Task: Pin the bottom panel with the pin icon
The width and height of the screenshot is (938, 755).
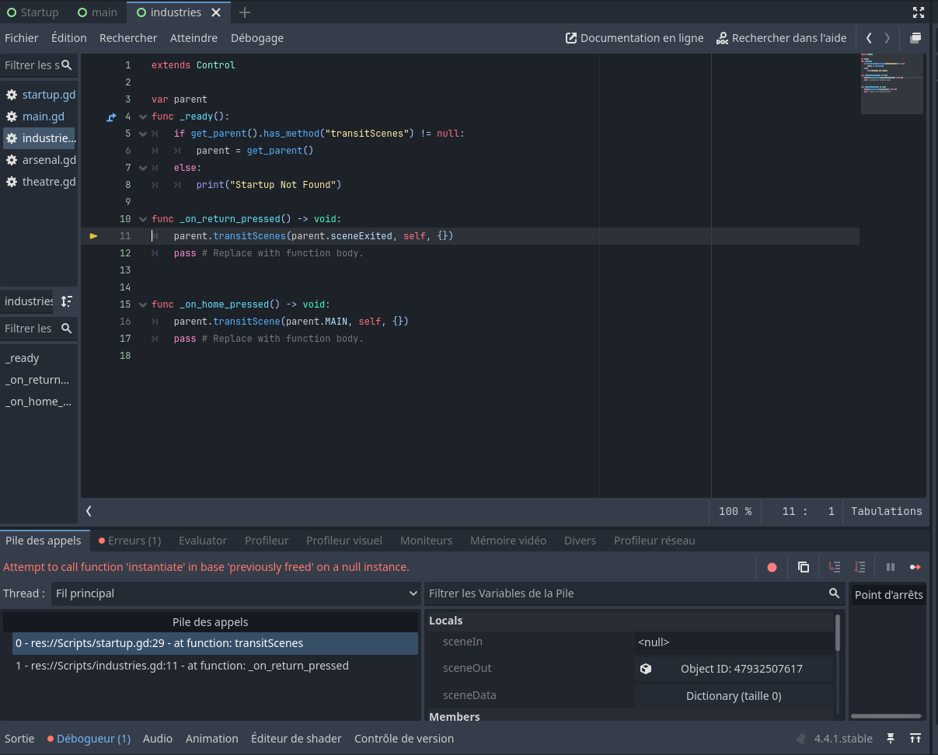Action: coord(891,738)
